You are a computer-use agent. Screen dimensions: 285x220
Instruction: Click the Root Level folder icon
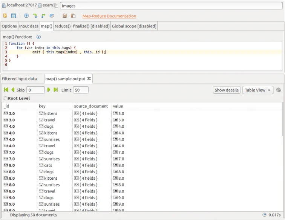click(5, 98)
